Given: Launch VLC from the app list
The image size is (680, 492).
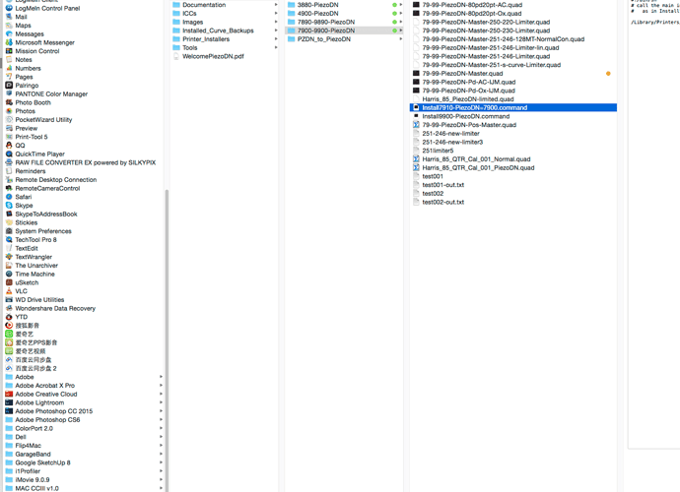Looking at the screenshot, I should coord(21,291).
